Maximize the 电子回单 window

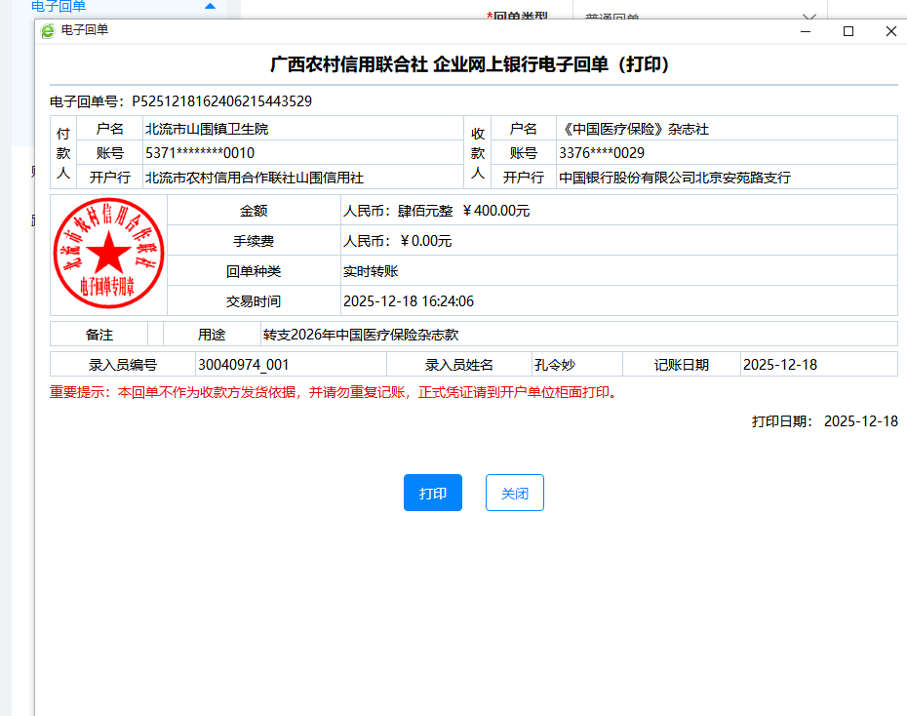tap(848, 31)
